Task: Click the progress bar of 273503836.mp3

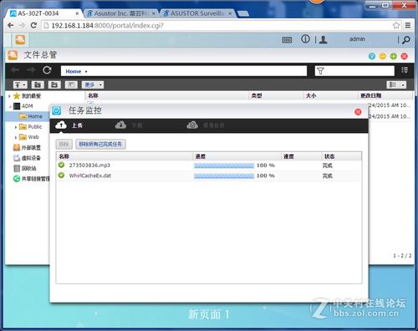Action: click(224, 165)
